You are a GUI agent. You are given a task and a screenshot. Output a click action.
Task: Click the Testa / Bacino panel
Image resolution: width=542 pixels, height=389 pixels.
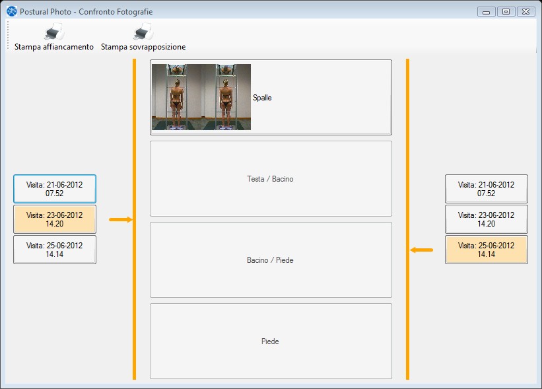pos(271,179)
